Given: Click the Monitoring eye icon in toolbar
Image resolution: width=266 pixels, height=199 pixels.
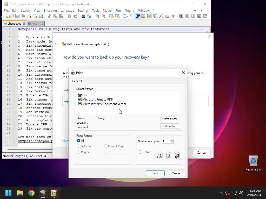Looking at the screenshot, I should (173, 16).
